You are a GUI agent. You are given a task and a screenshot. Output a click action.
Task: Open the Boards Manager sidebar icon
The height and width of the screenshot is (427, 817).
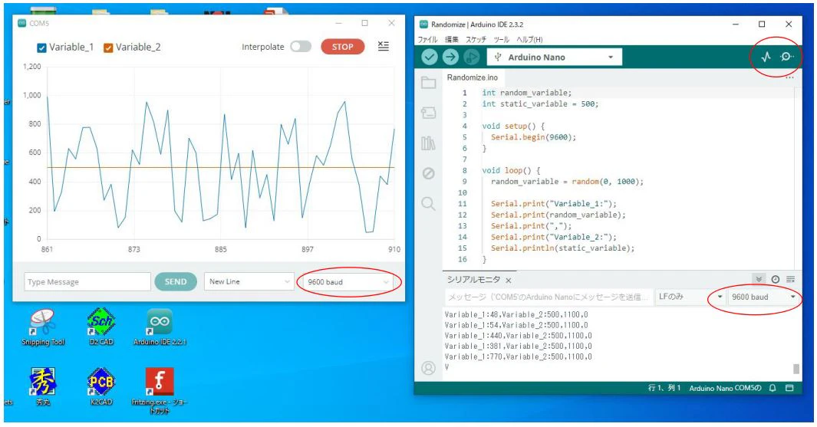428,113
